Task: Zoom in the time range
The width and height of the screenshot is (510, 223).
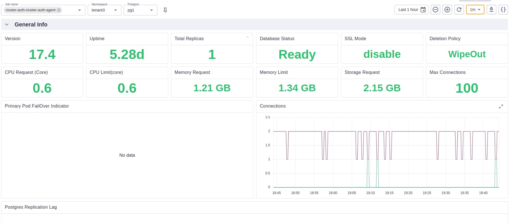Action: [x=447, y=10]
